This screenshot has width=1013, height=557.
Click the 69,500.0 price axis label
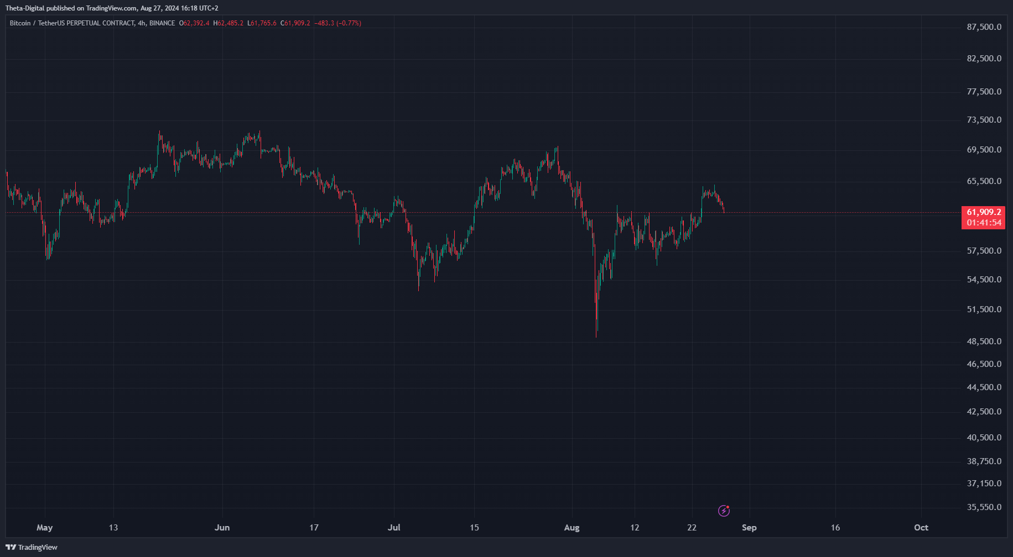click(x=984, y=150)
